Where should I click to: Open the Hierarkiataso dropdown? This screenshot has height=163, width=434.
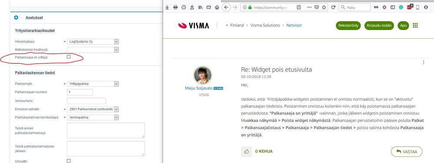click(x=93, y=42)
